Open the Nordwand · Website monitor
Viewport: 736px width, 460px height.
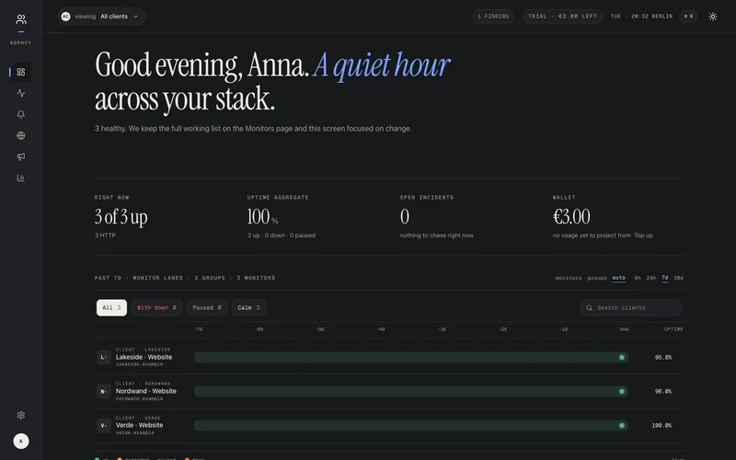146,391
